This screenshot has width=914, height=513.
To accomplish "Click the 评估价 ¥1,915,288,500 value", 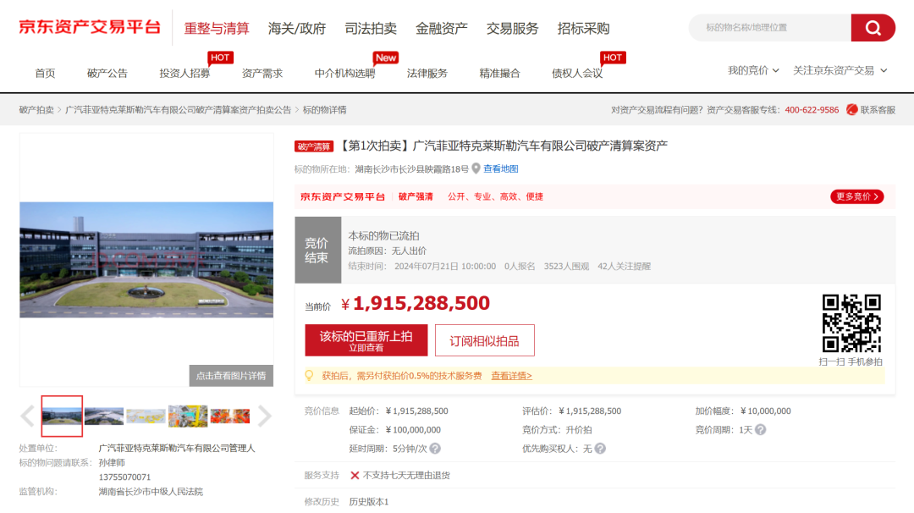I will pos(590,411).
